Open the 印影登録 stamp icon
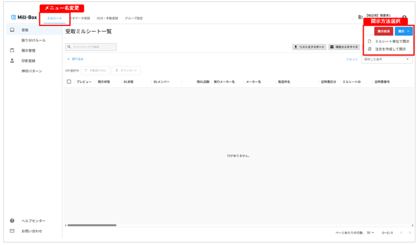Screen dimensions: 418x245 [x=12, y=60]
